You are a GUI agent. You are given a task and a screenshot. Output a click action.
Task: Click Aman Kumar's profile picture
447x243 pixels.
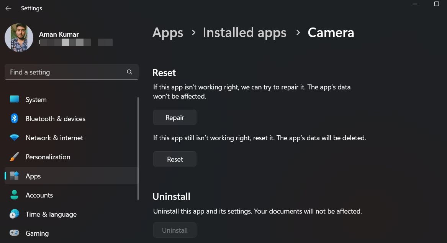(x=19, y=37)
